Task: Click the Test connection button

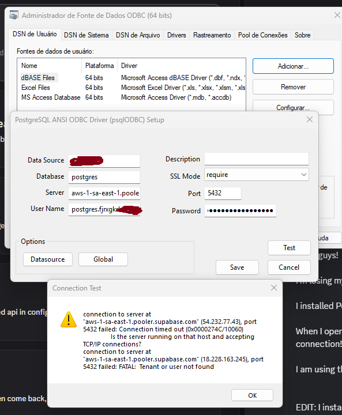Action: (289, 248)
